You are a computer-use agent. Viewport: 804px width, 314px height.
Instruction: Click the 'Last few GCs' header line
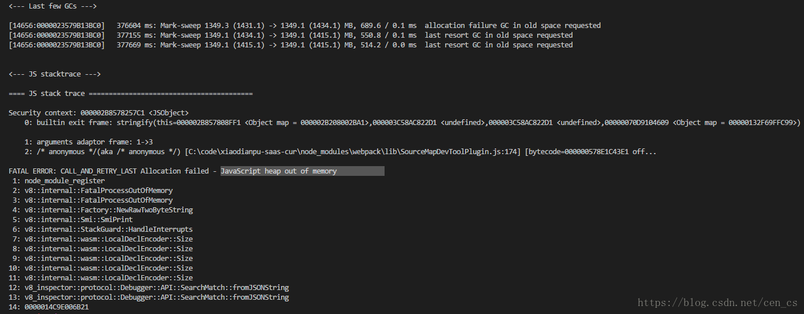click(53, 6)
